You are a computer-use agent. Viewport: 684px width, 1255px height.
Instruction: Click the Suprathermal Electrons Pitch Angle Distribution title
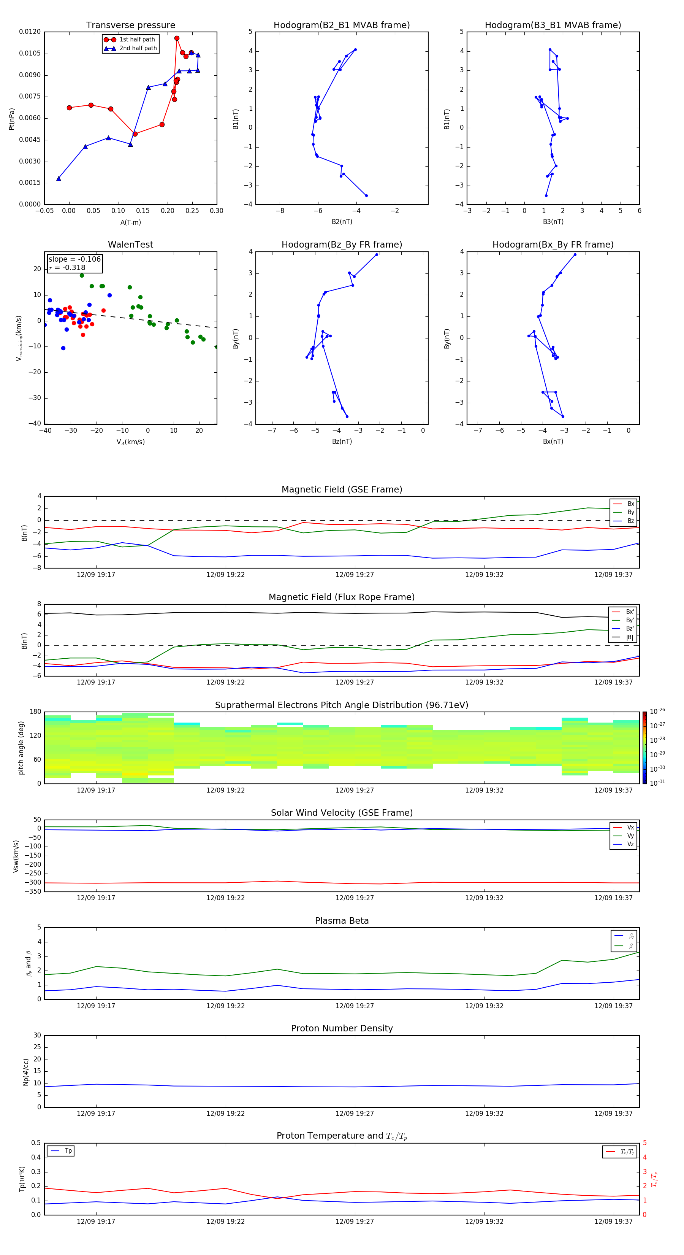[x=342, y=705]
